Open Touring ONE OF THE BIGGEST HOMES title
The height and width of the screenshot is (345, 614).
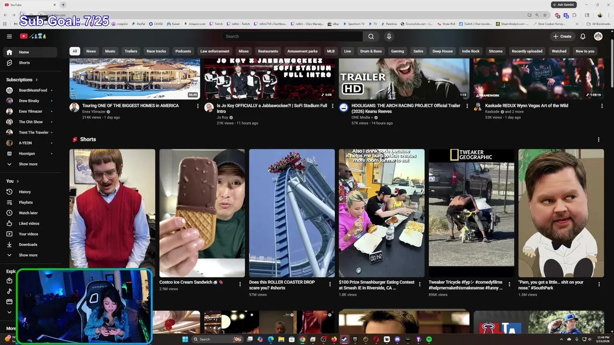(x=130, y=105)
